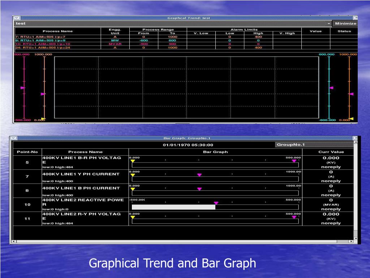Click the Bar Graph horizontal scrollbar track
Viewport: 370px width, 278px height.
[x=182, y=241]
